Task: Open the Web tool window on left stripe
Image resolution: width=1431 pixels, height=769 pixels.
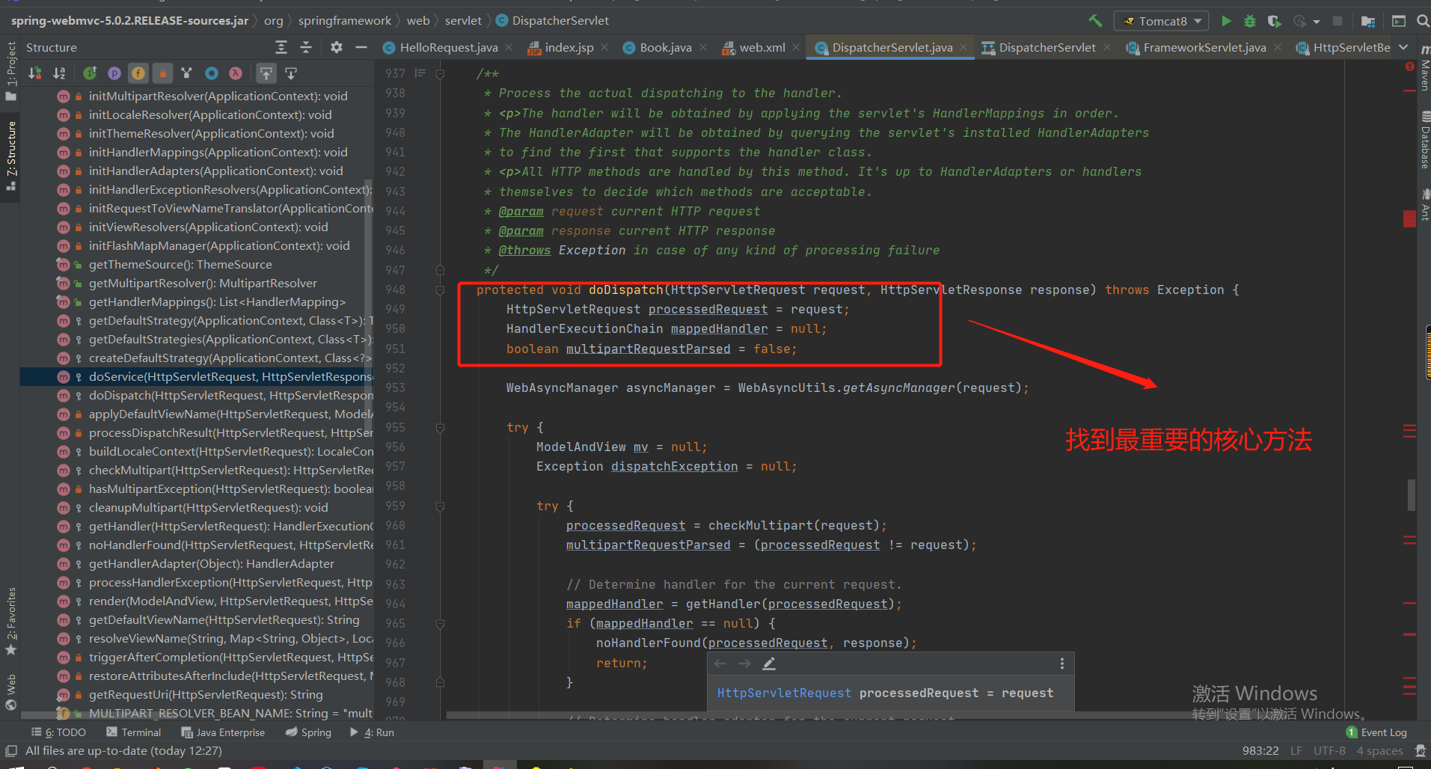Action: click(x=10, y=692)
